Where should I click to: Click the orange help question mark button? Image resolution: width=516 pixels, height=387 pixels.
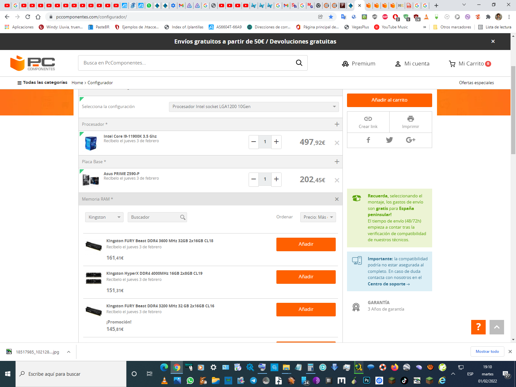pos(478,327)
